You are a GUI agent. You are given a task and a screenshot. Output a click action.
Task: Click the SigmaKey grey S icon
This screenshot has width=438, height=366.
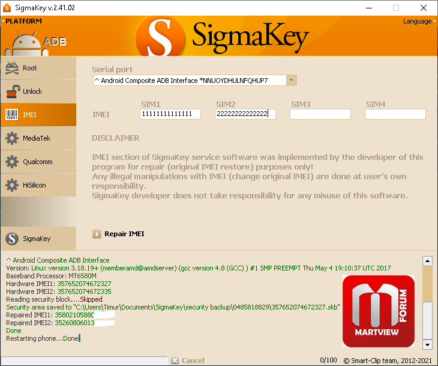12,239
